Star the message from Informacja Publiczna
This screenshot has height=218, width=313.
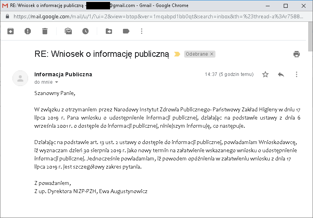click(265, 74)
